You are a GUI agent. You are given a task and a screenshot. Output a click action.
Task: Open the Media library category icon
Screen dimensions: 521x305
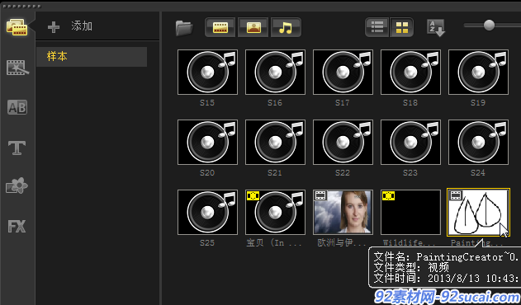coord(17,26)
